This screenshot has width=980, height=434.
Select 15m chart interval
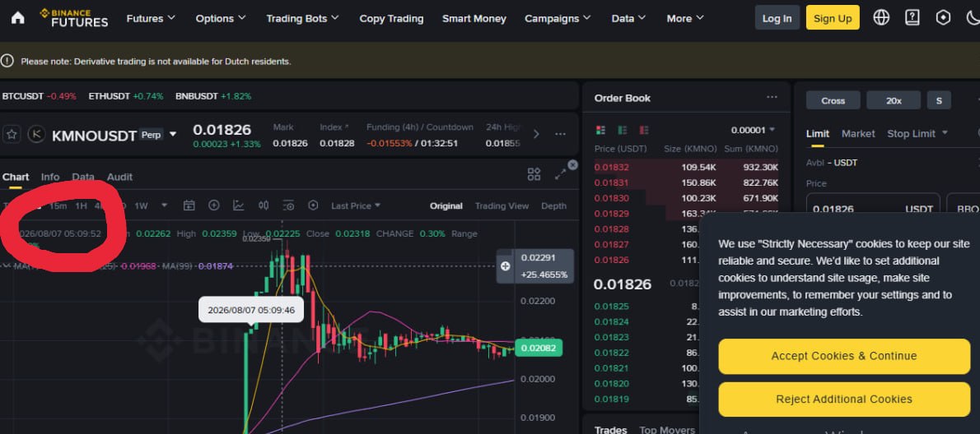[58, 205]
